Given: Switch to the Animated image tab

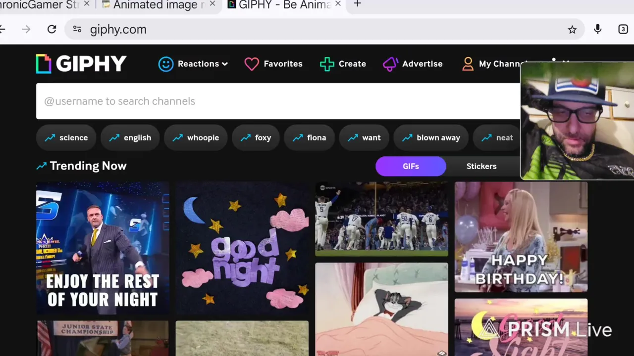Looking at the screenshot, I should [158, 5].
